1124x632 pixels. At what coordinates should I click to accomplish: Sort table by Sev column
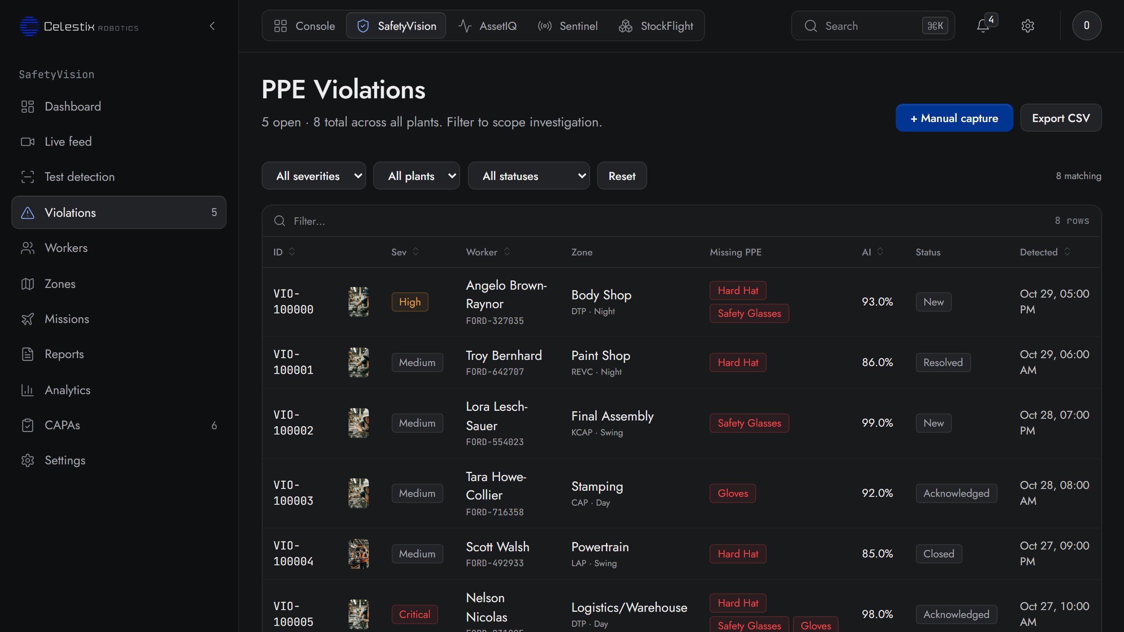click(x=405, y=252)
